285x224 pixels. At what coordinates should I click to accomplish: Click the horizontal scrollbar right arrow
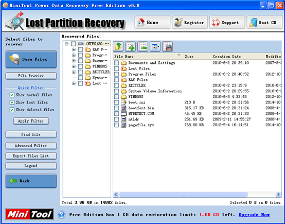[278, 194]
